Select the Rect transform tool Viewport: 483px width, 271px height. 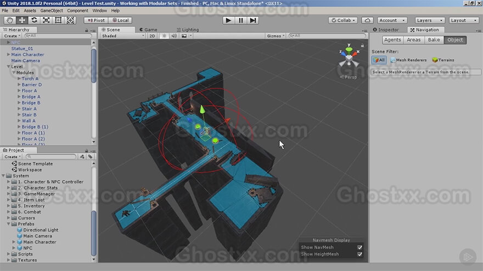58,20
